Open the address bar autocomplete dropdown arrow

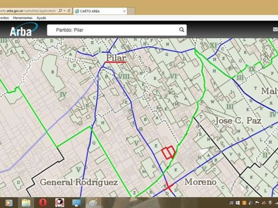pos(64,11)
